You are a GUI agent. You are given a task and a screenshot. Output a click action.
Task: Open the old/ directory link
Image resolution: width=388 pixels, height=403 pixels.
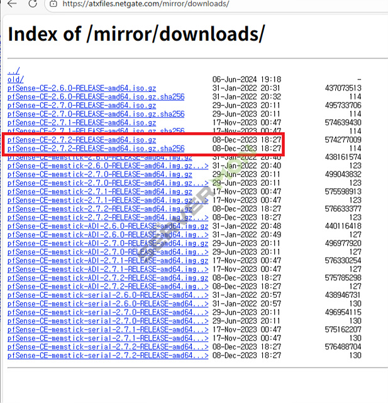click(x=15, y=79)
